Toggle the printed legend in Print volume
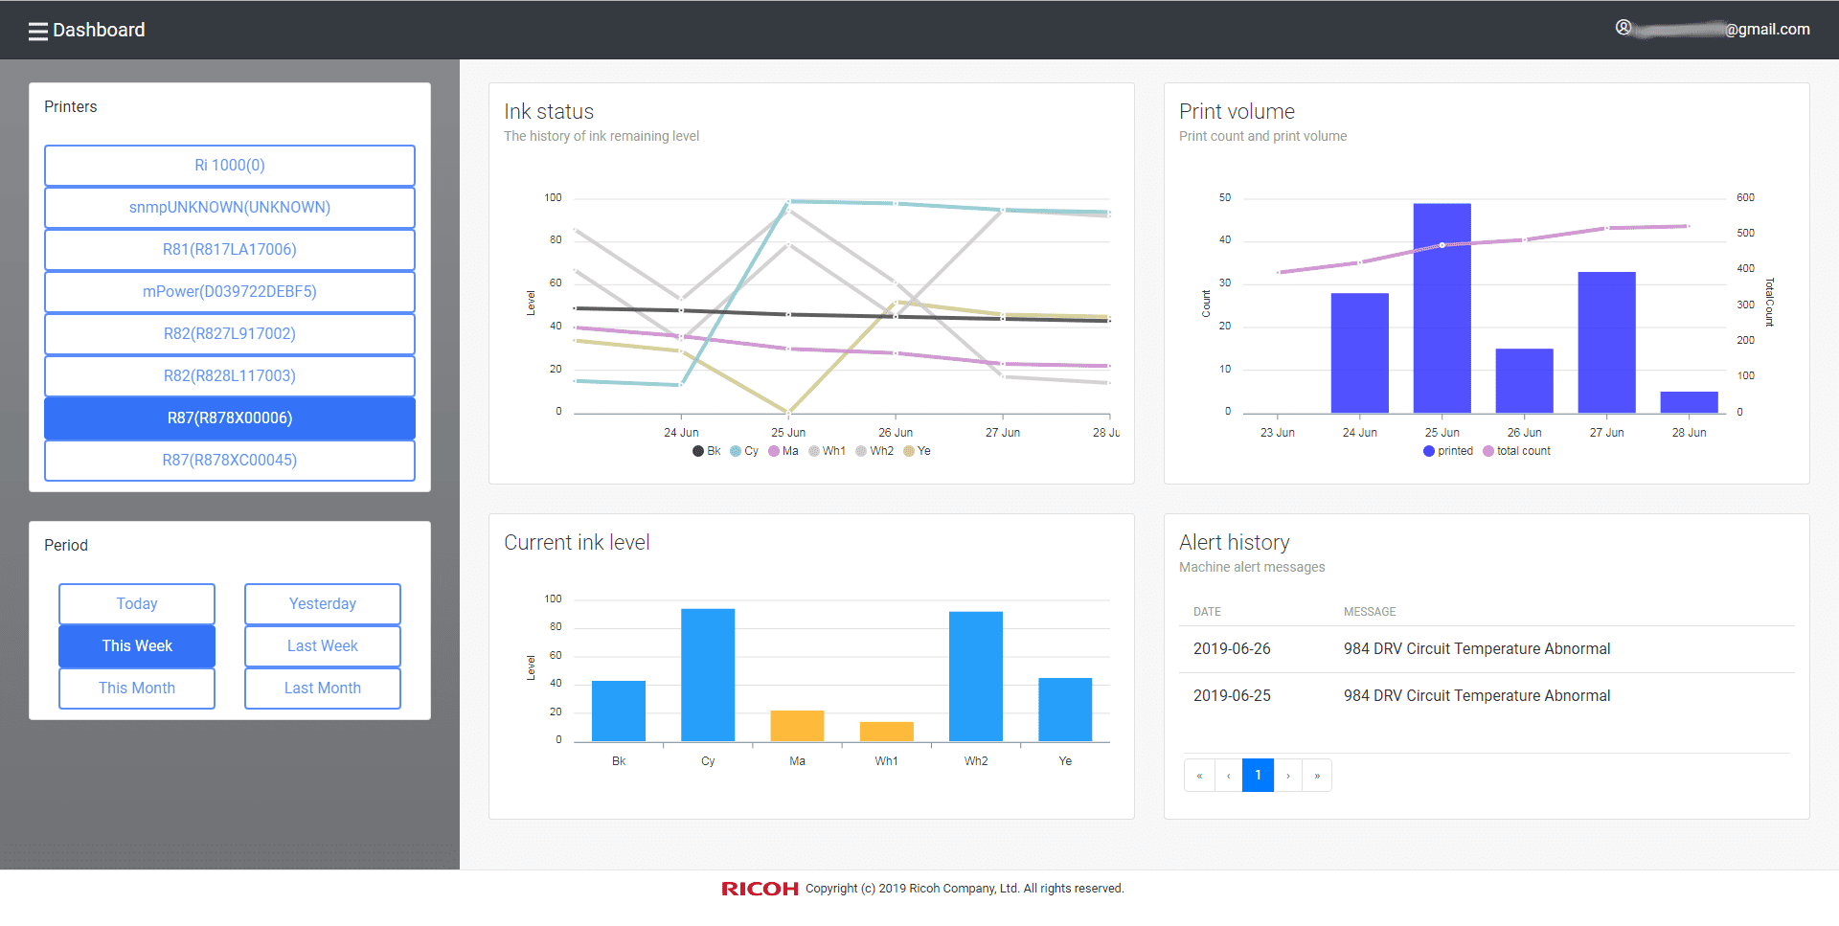1839x926 pixels. 1447,450
